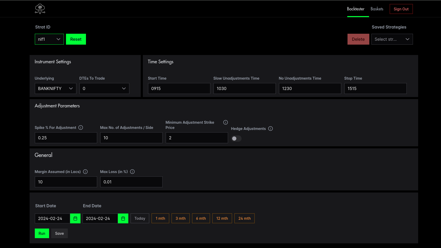Focus the No Unadjustments Time field
Viewport: 441px width, 248px height.
point(310,88)
